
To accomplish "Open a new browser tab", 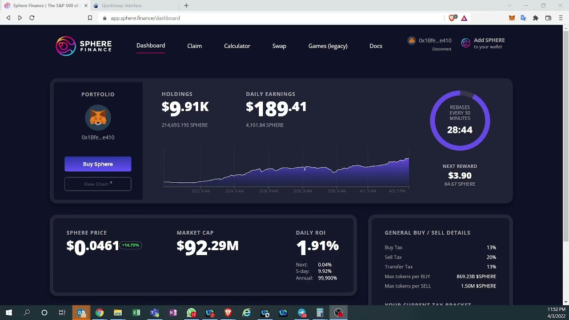I will point(186,6).
